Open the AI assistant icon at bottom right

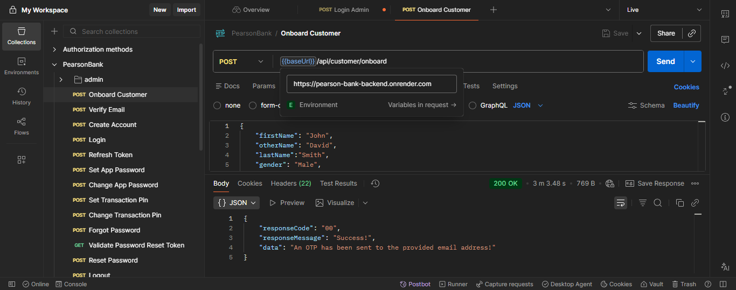click(725, 267)
